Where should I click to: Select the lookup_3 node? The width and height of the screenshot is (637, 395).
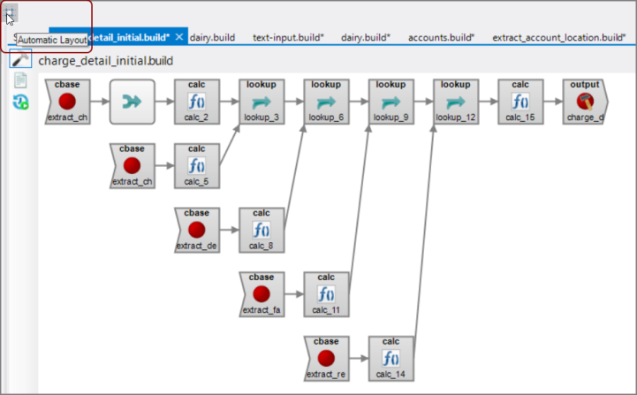tap(262, 102)
